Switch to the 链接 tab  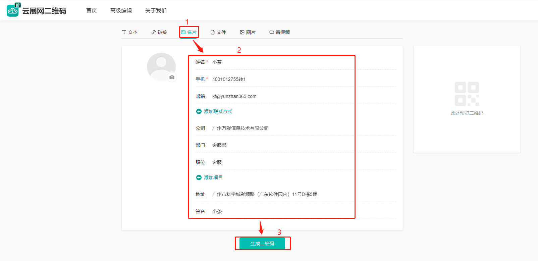pos(159,32)
